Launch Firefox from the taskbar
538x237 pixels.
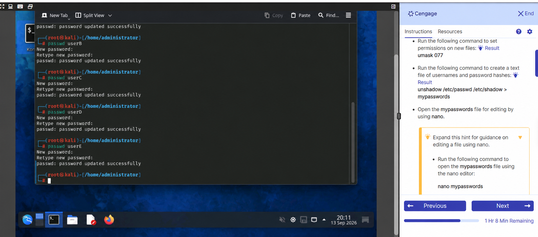(109, 220)
